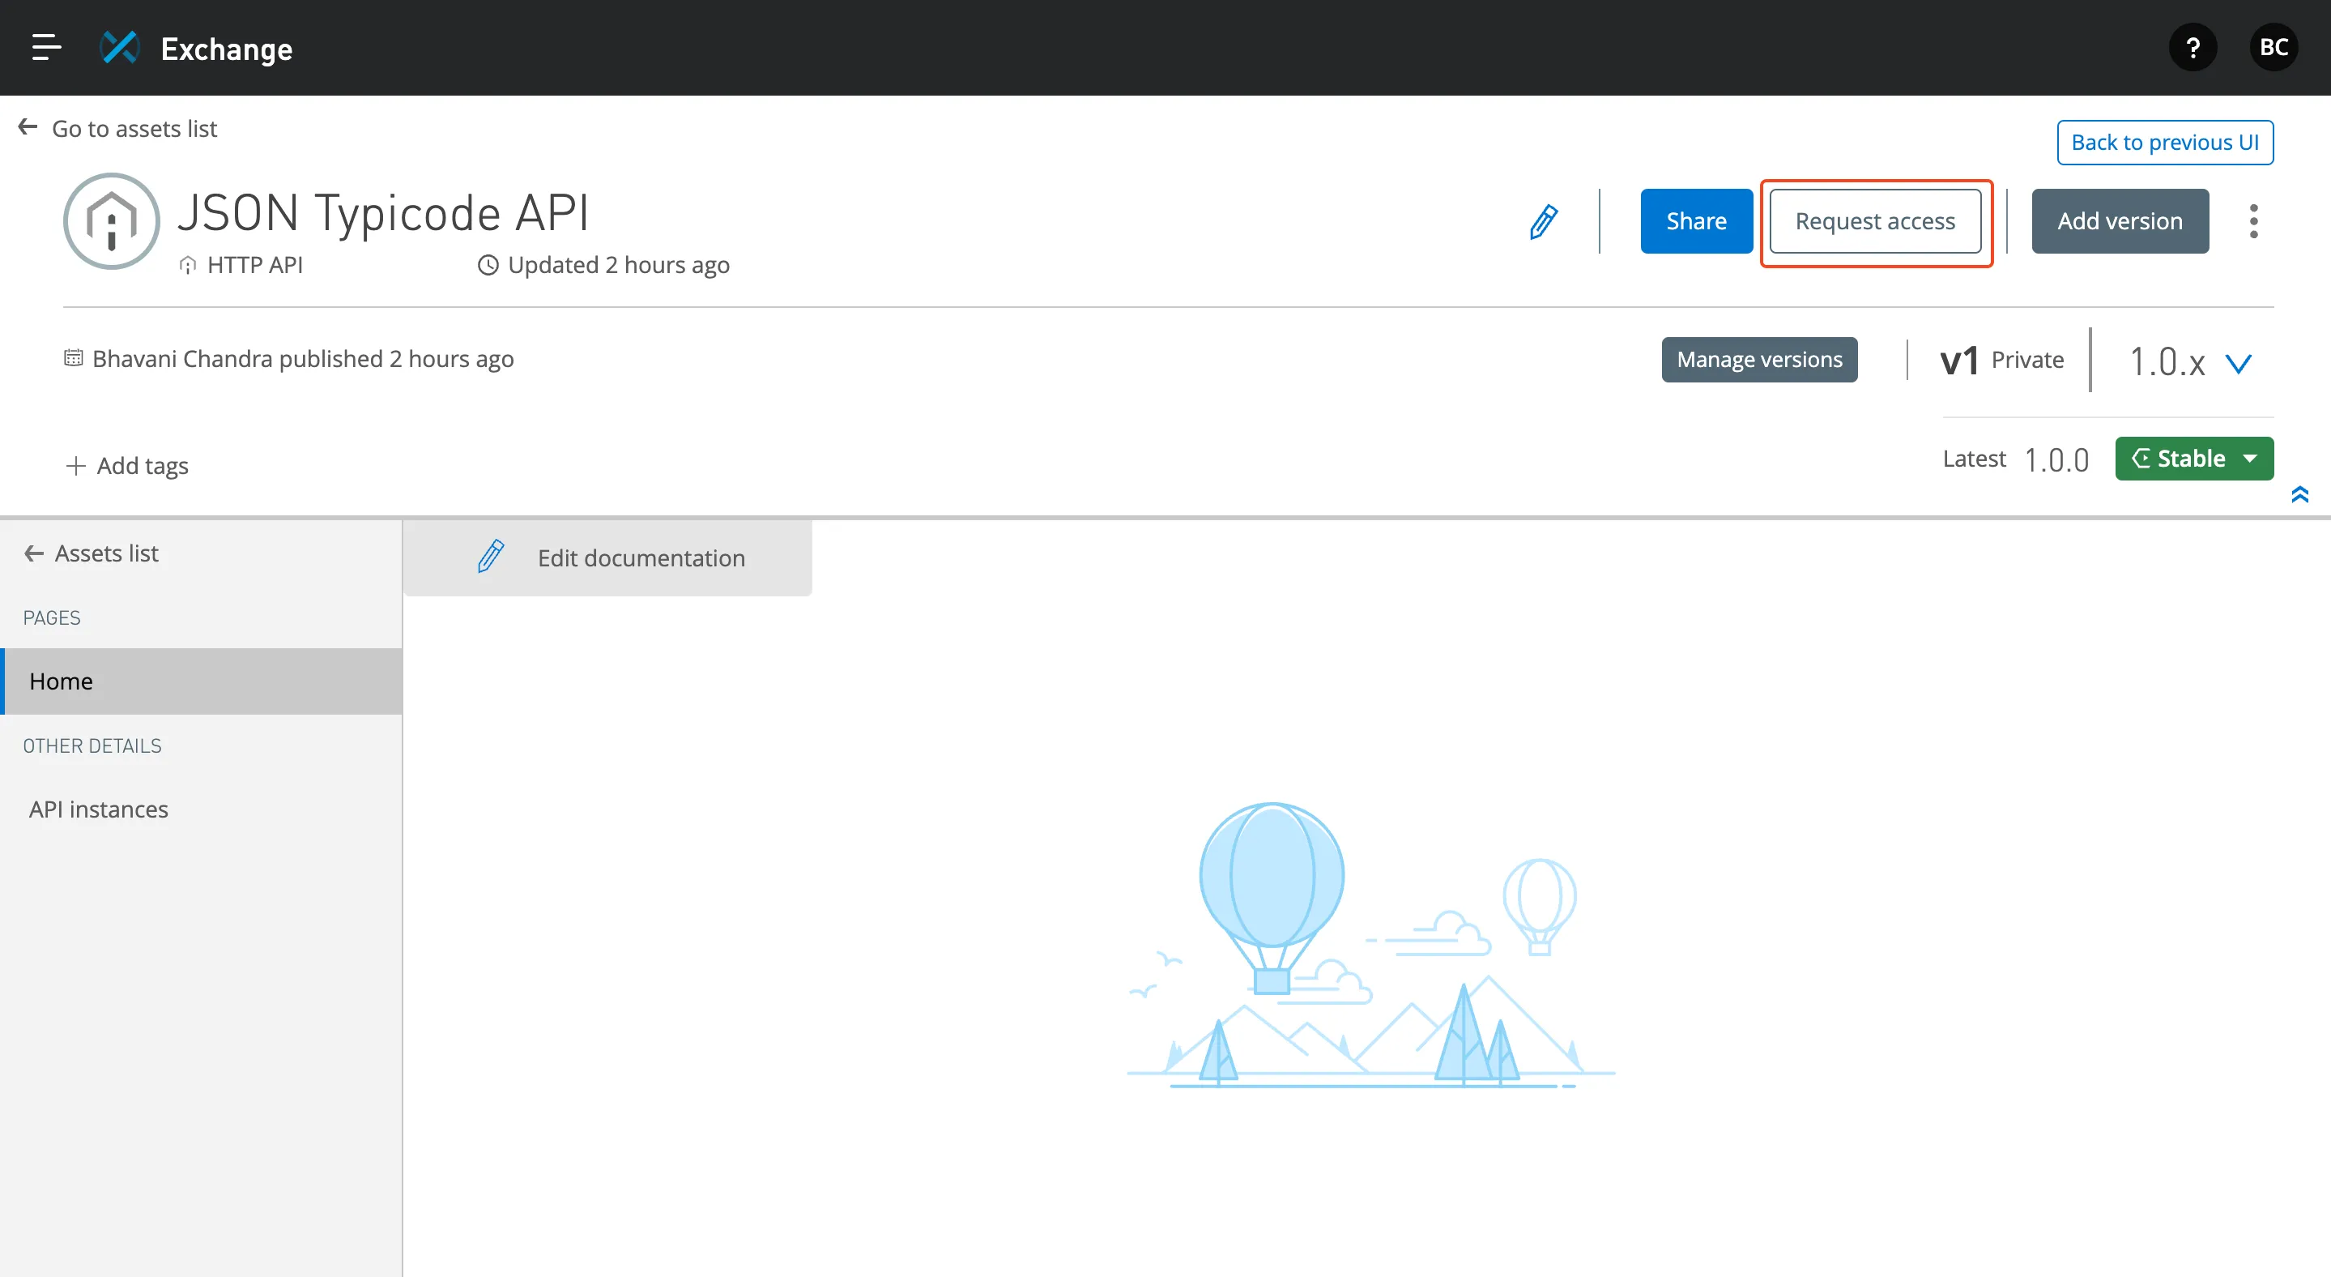Go back via the sidebar Assets list link

tap(106, 553)
